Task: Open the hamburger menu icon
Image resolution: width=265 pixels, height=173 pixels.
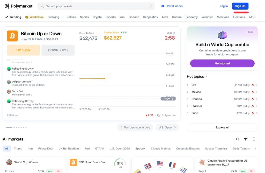Action: pos(254,6)
